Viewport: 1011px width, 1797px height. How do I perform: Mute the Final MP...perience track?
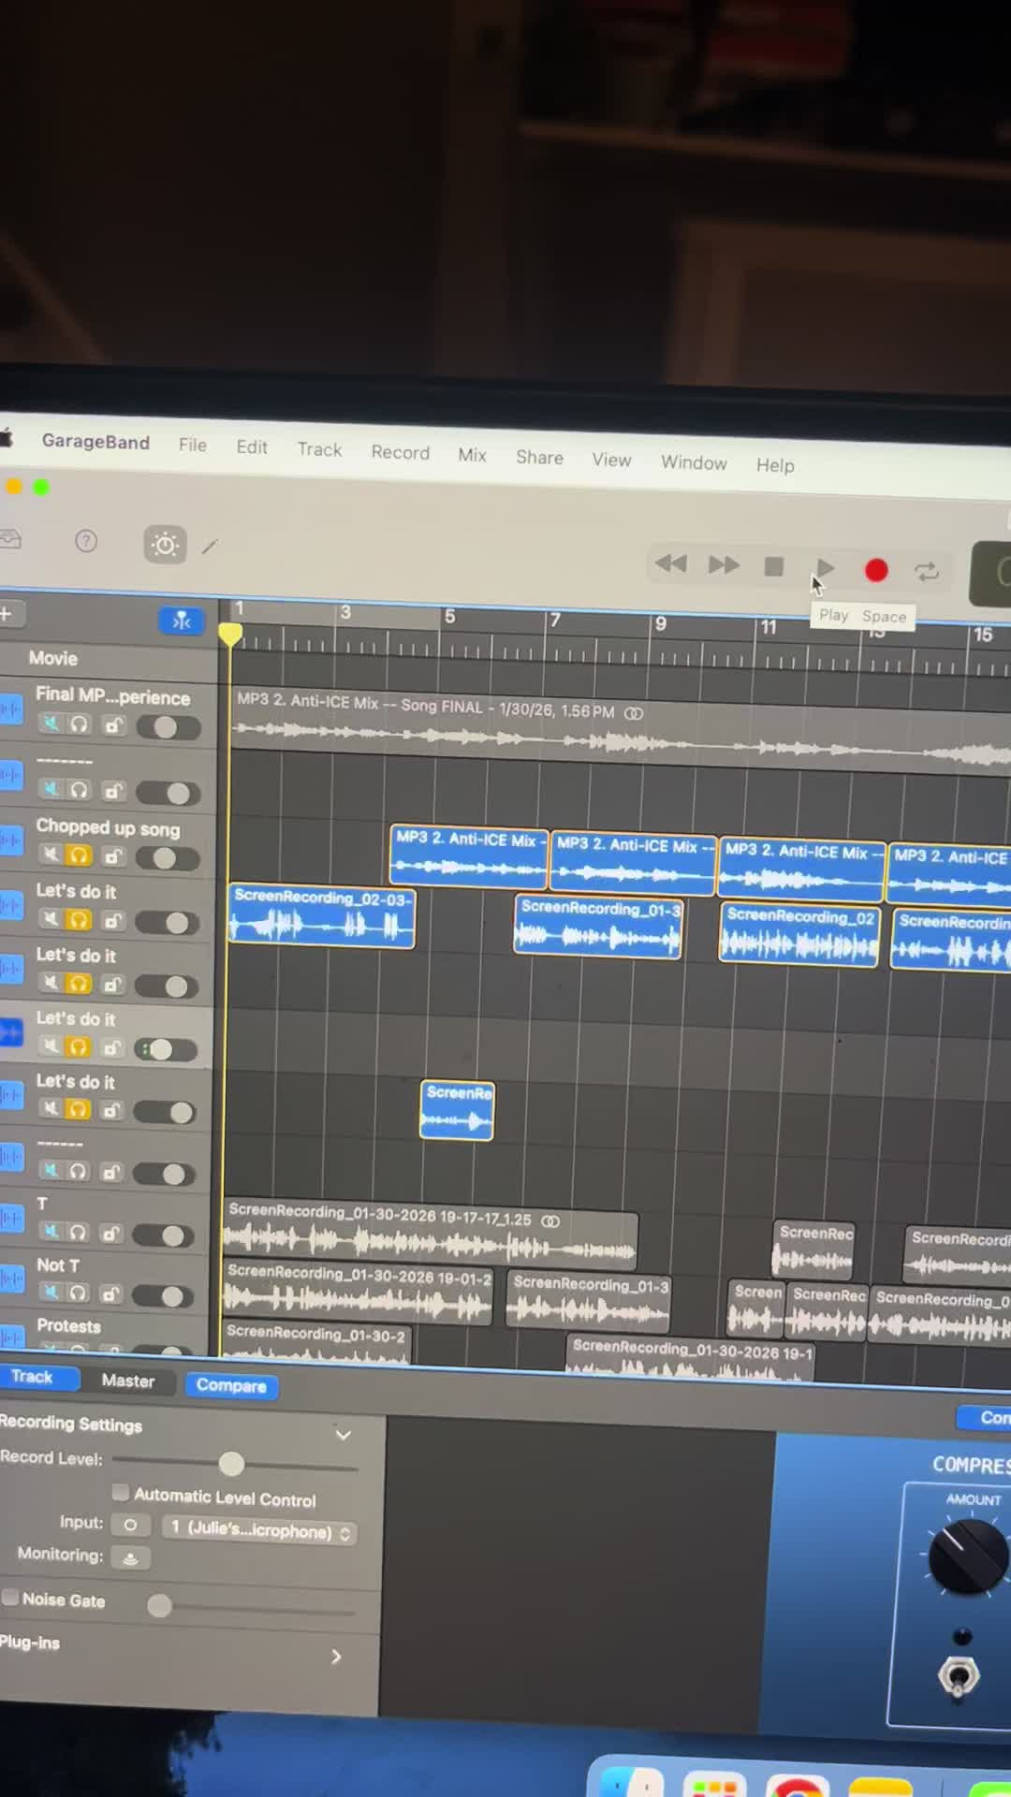click(x=51, y=723)
